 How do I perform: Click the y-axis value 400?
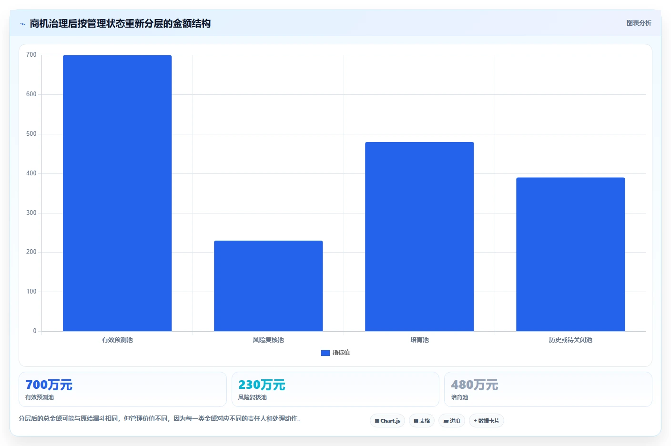(31, 173)
